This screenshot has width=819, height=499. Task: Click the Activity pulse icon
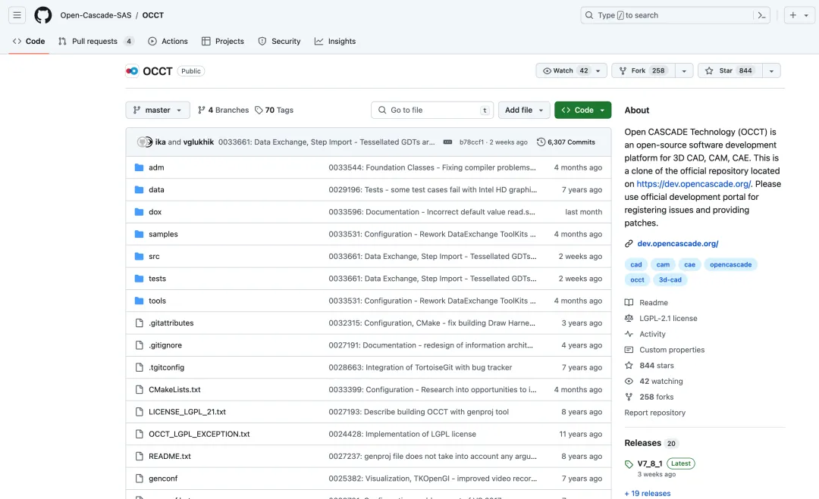pyautogui.click(x=629, y=334)
